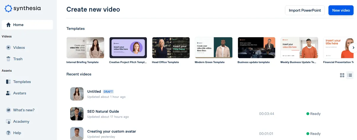Click Updated about 1 hour ago text
The height and width of the screenshot is (140, 357).
point(106,97)
